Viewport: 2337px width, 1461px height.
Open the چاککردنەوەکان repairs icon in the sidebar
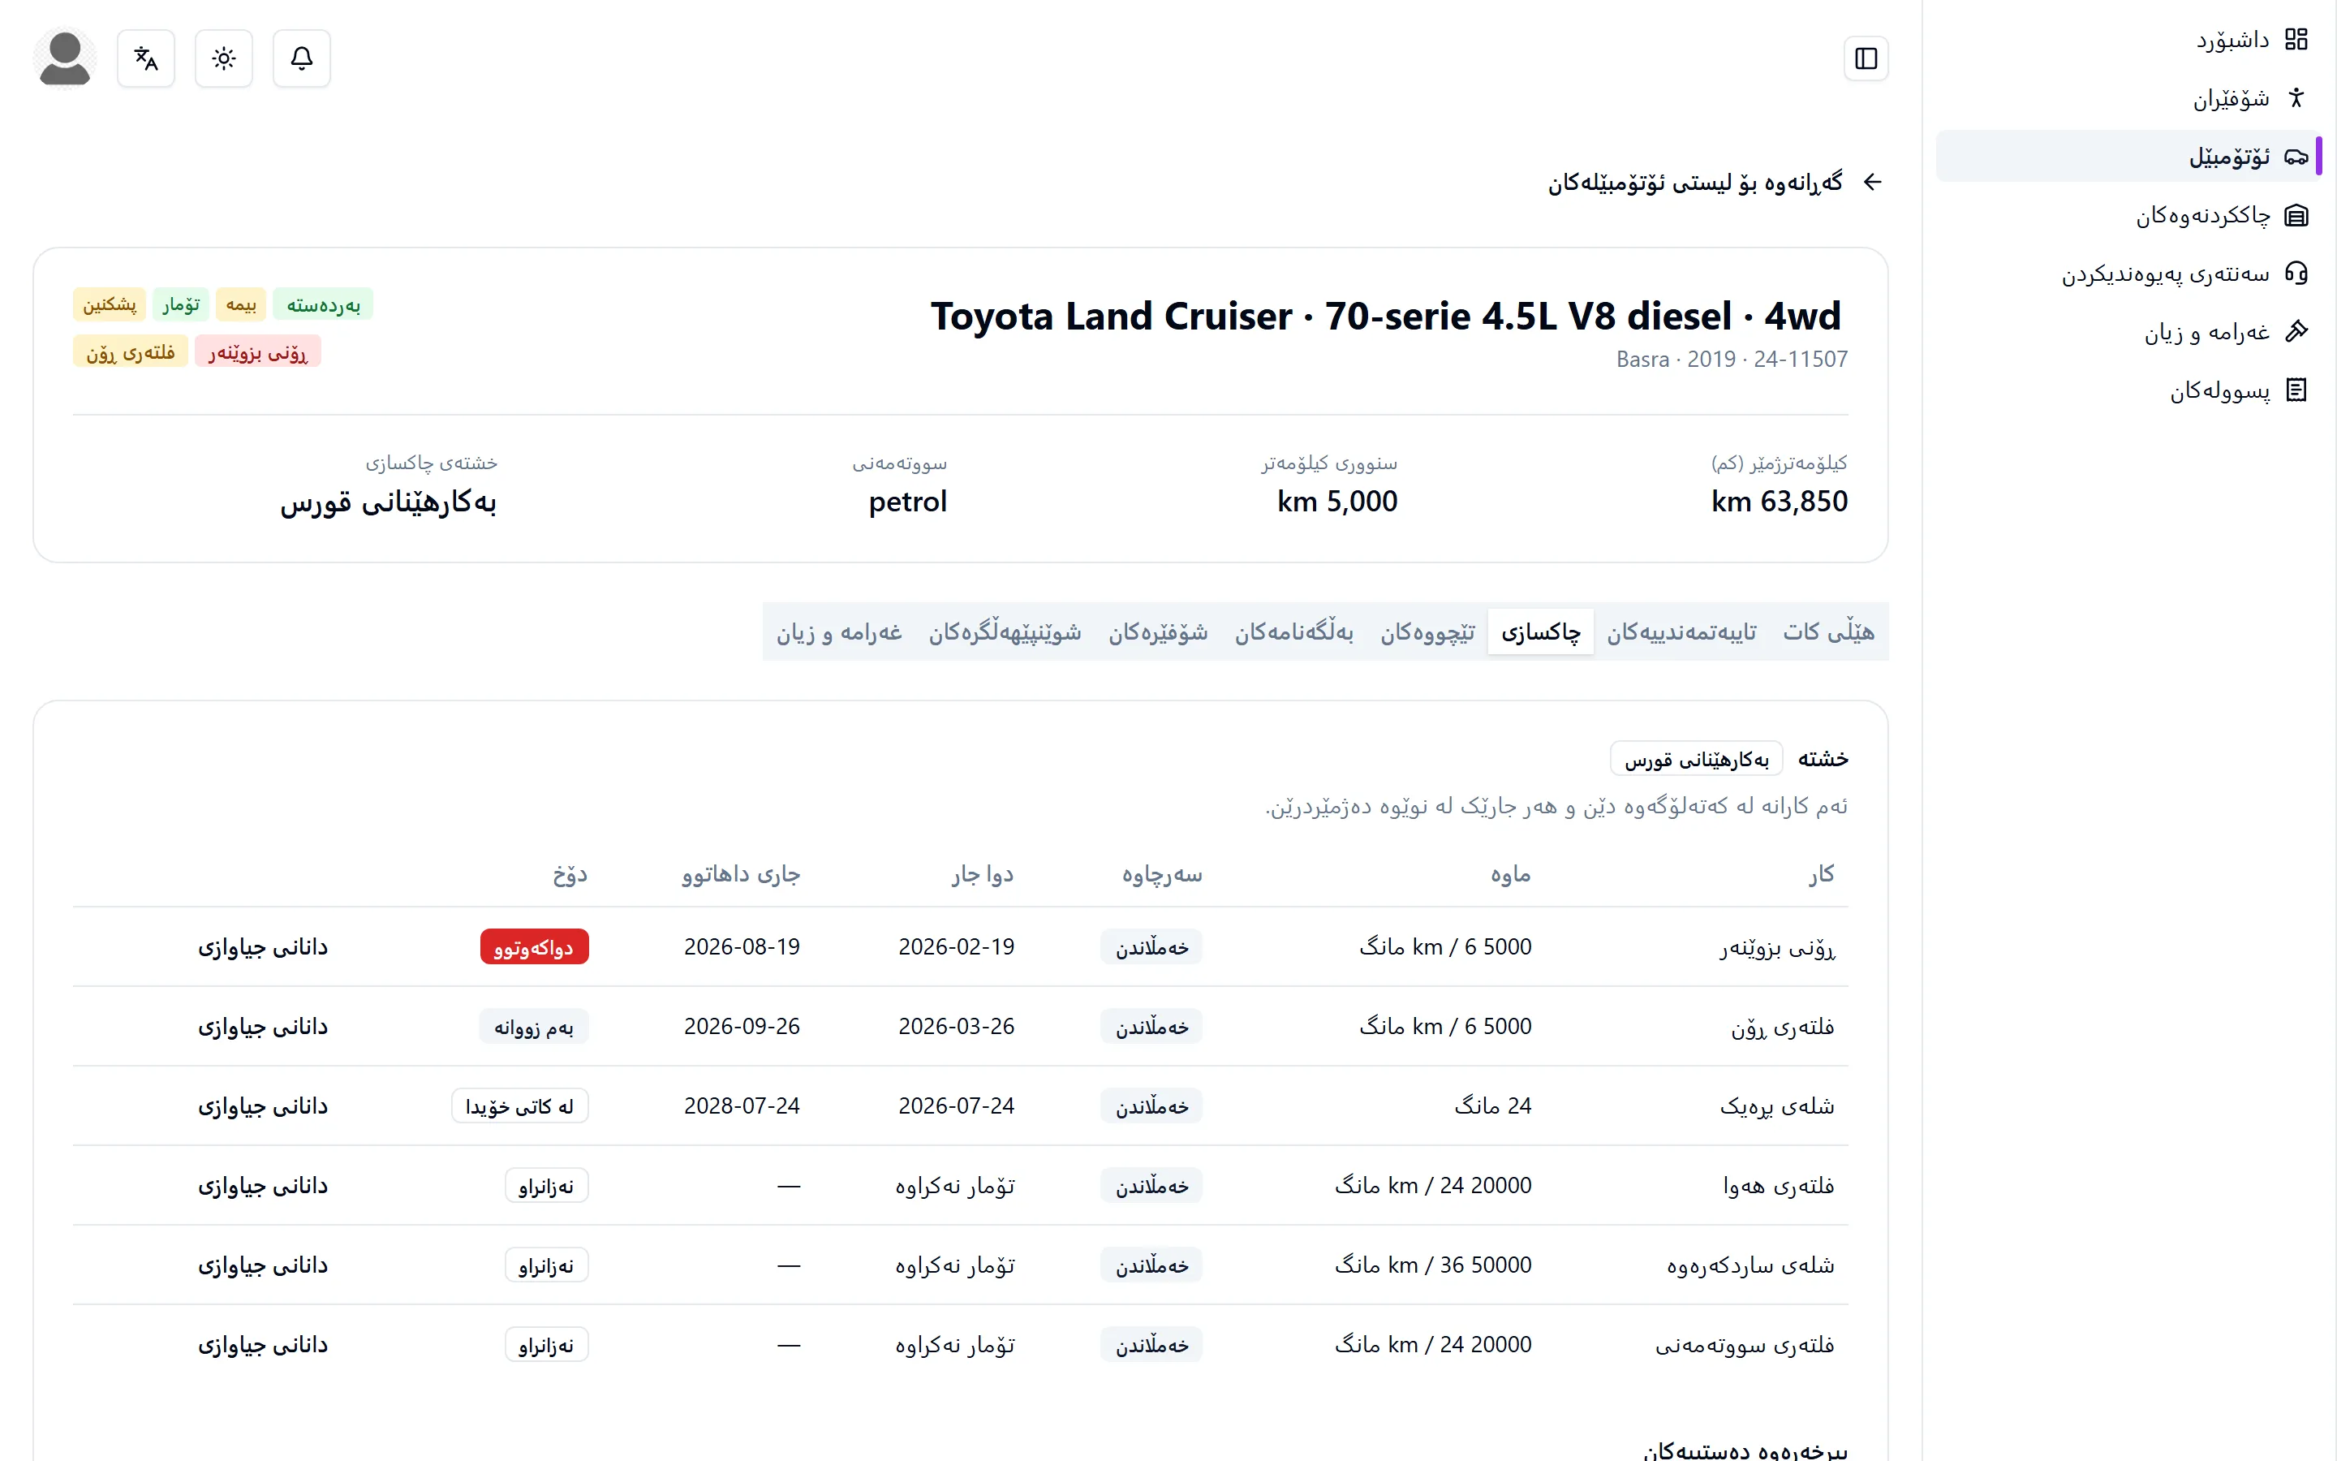(2296, 215)
